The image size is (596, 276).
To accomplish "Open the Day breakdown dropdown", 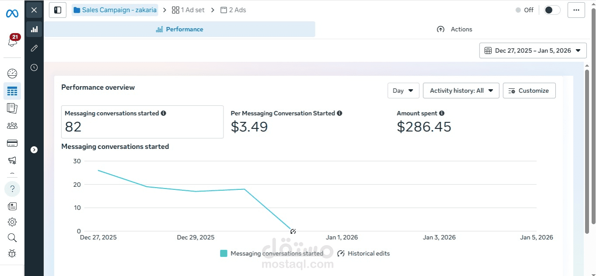I will [x=403, y=91].
